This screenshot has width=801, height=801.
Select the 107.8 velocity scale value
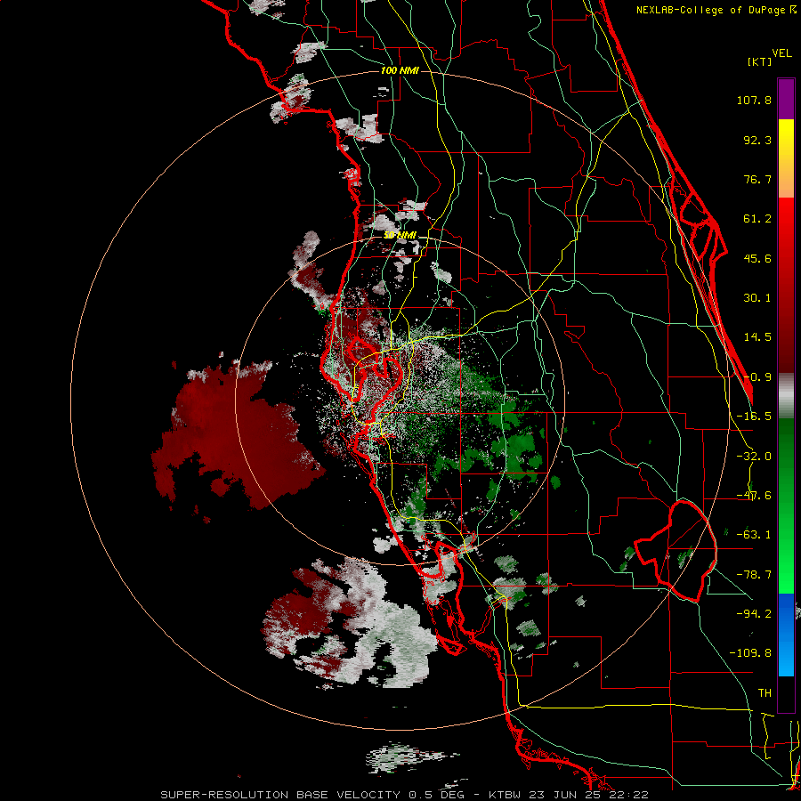(x=754, y=100)
